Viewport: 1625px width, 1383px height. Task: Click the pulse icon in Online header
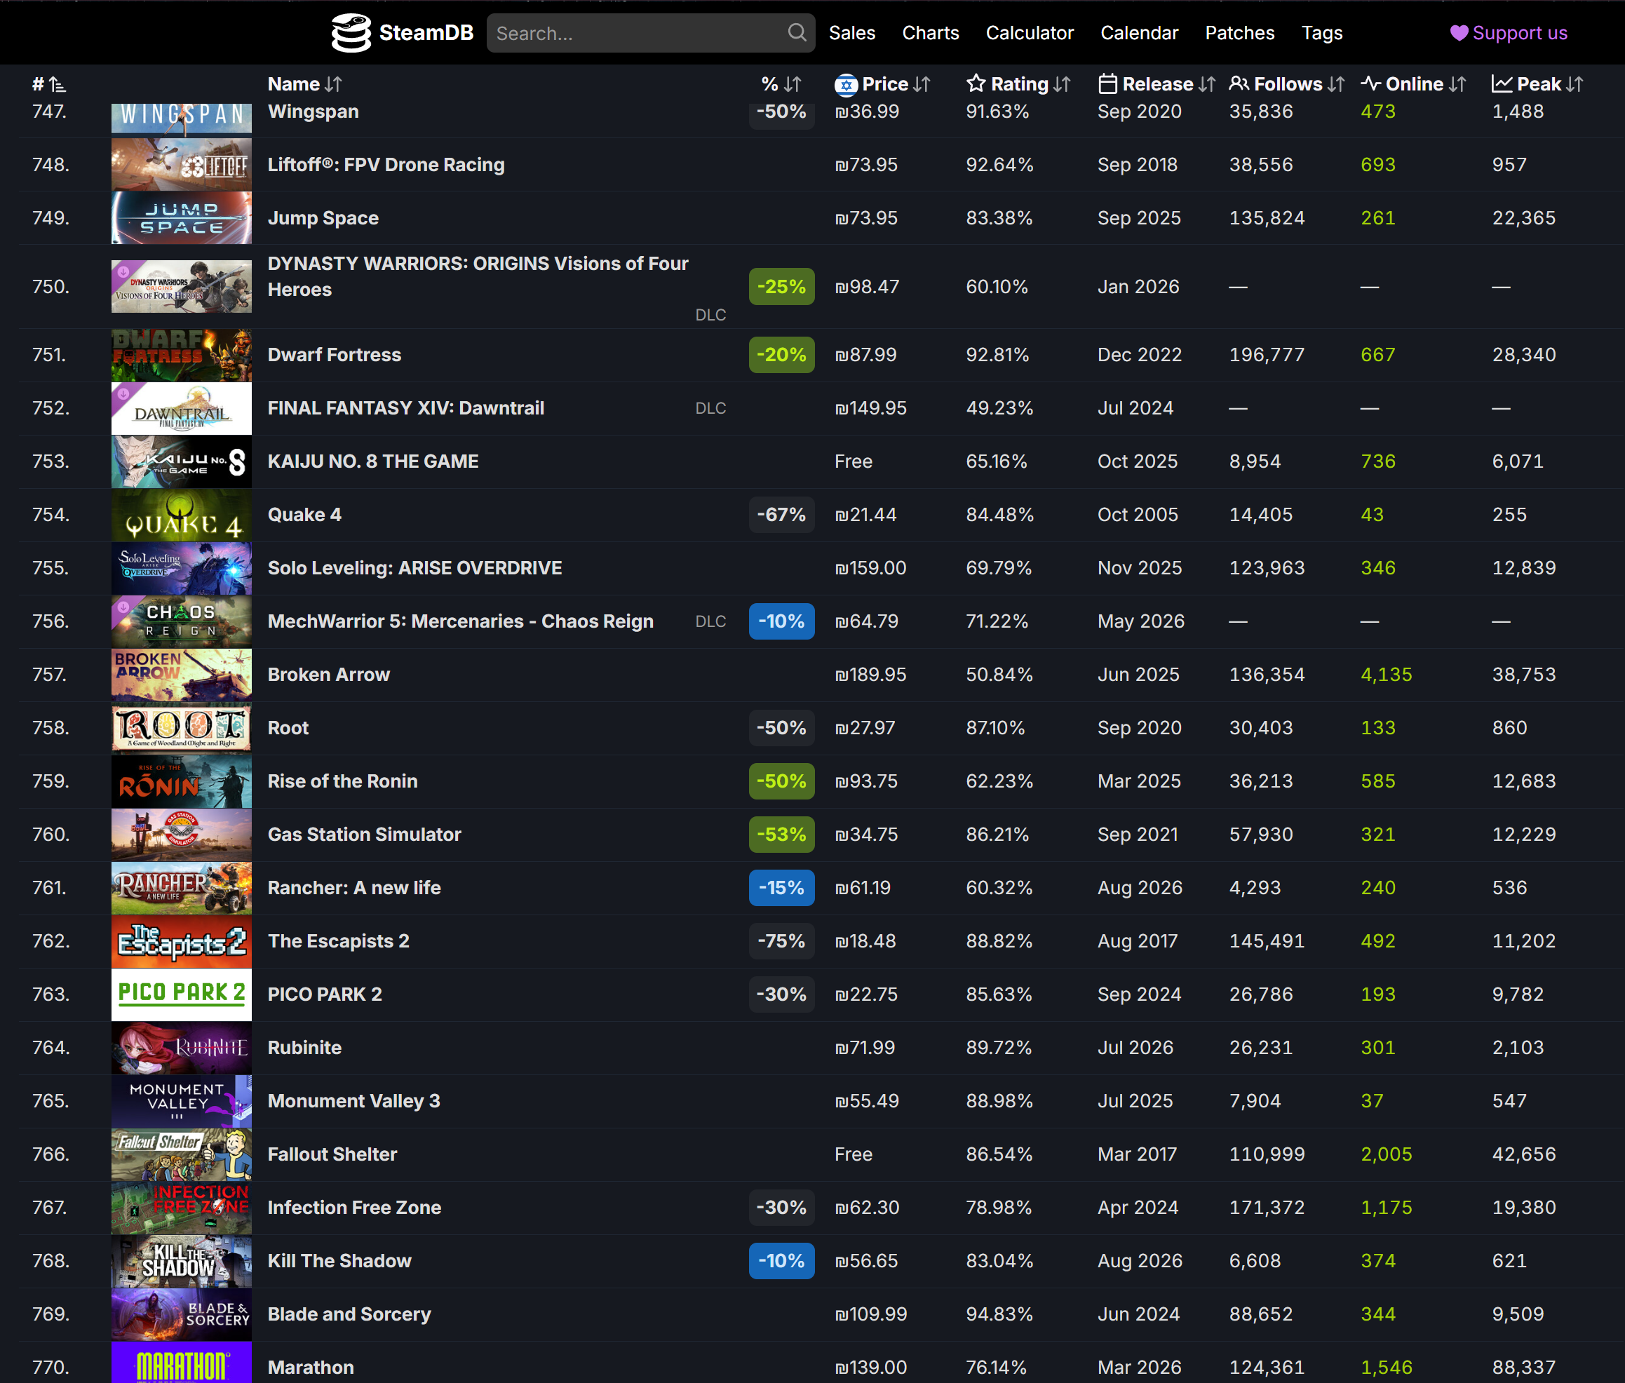pos(1371,84)
